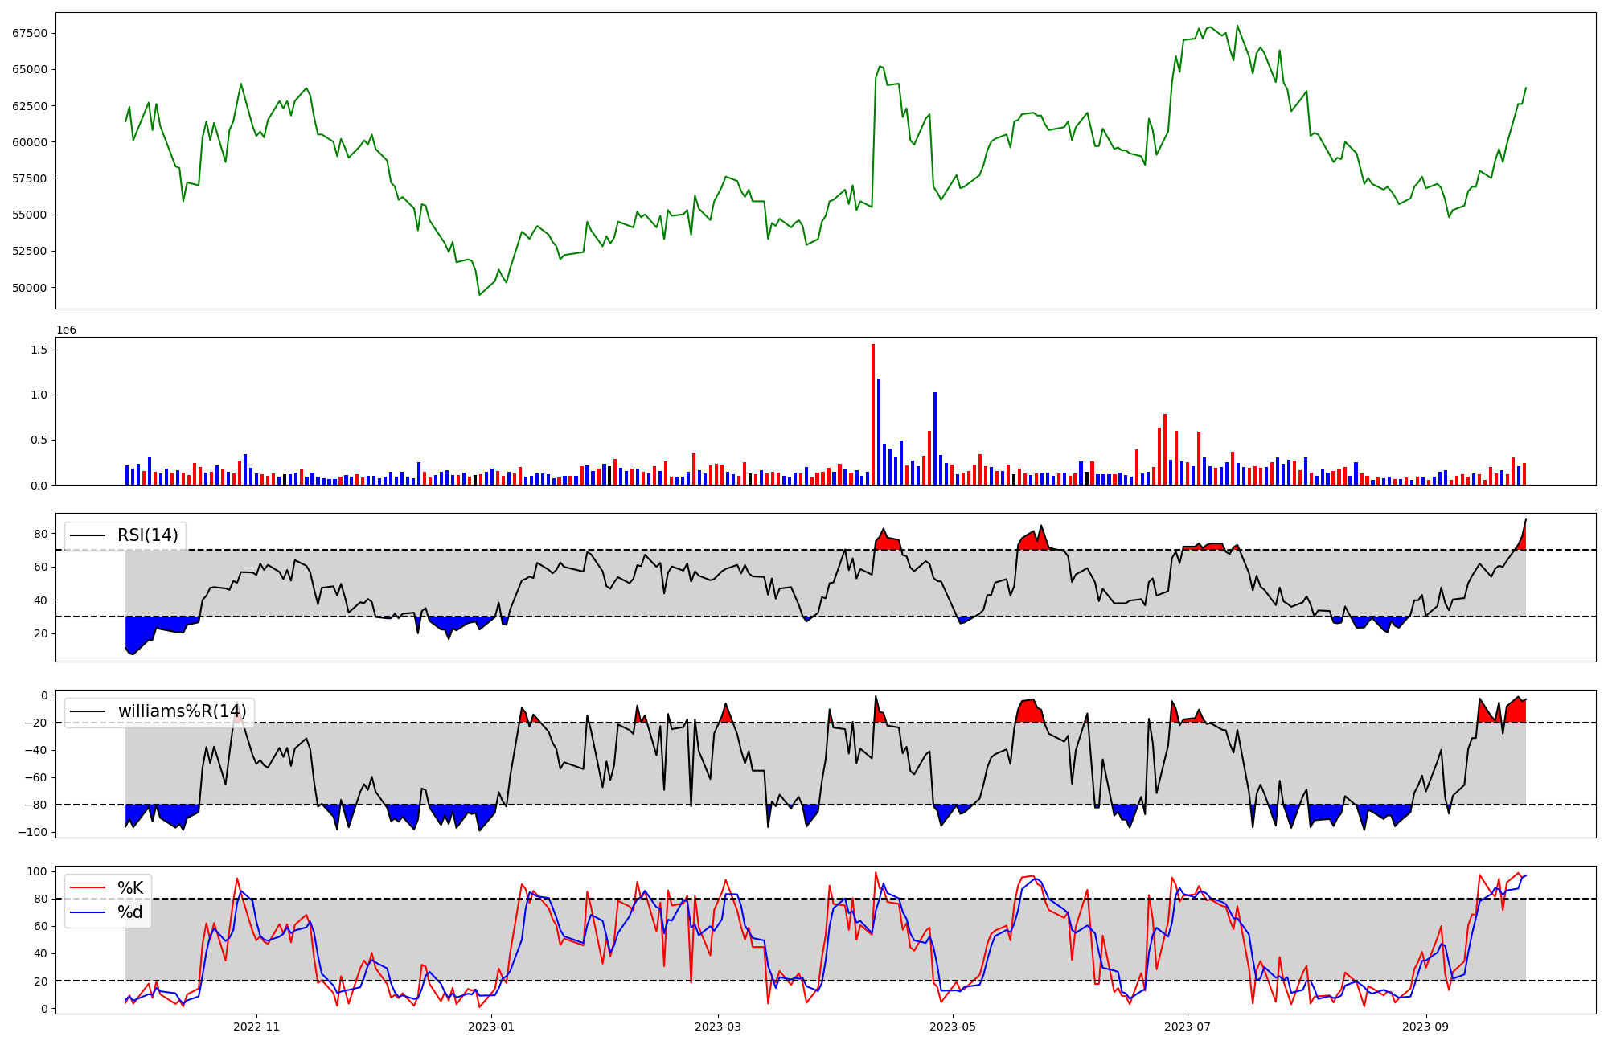The height and width of the screenshot is (1045, 1608).
Task: Click the 2023-01 date tick label
Action: tap(490, 1027)
